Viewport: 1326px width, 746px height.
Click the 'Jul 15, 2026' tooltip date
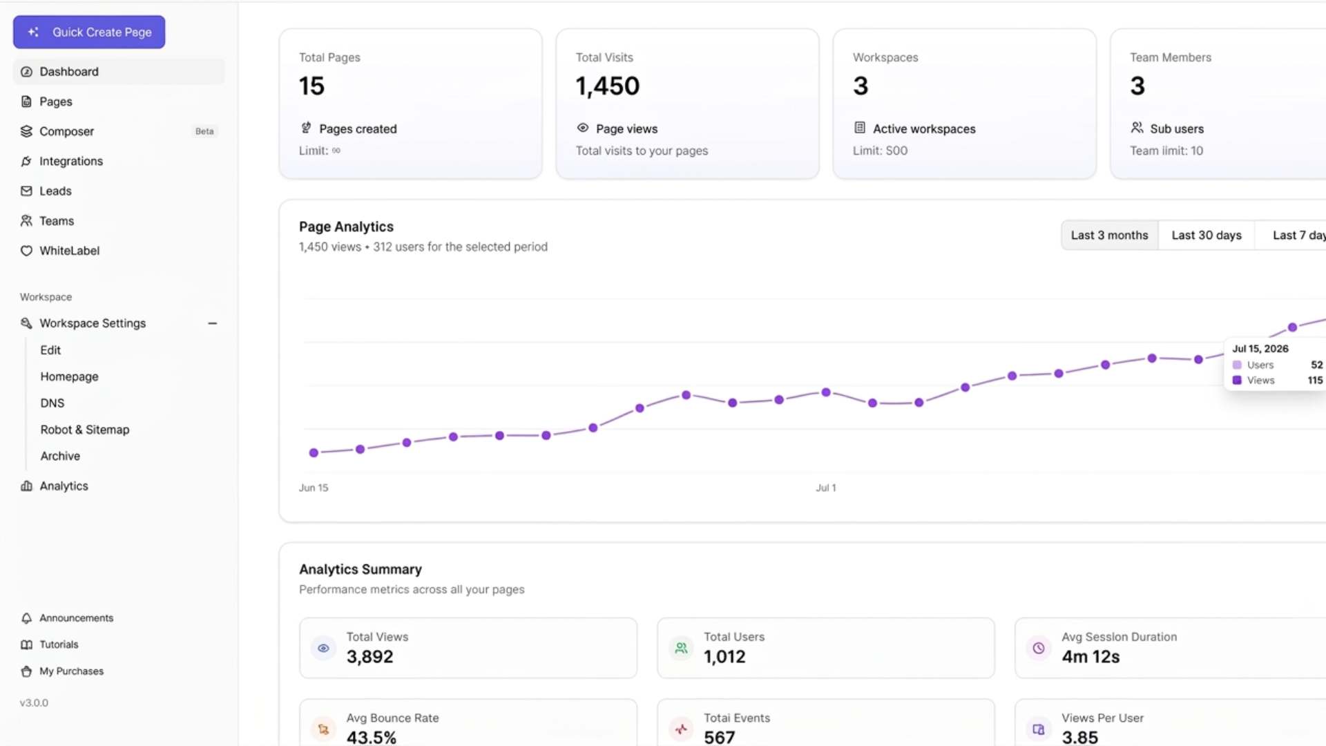point(1260,349)
